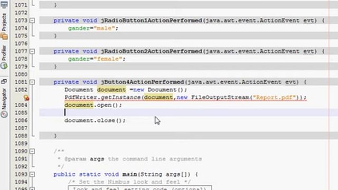Screen dimensions: 338x190
Task: Click the @param args Javadoc text
Action: pos(84,159)
